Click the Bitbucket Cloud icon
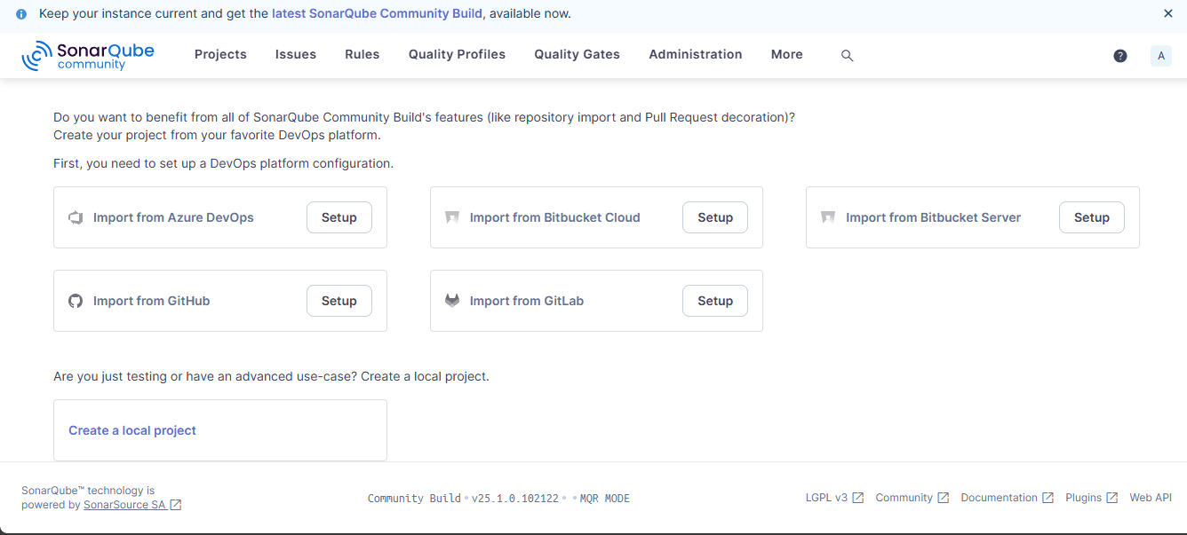Screen dimensions: 1187x535 click(x=452, y=217)
